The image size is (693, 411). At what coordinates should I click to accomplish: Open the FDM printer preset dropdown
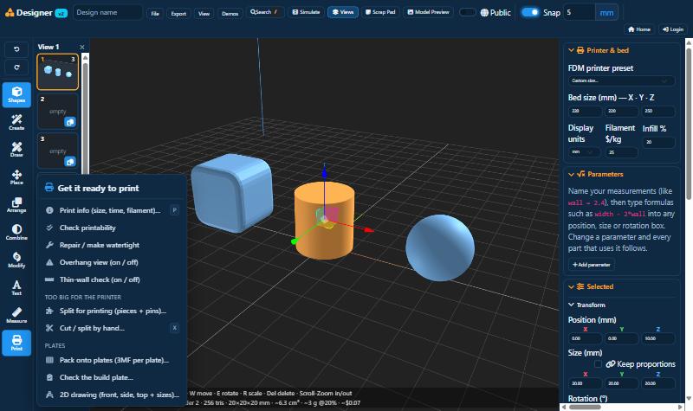(x=621, y=80)
